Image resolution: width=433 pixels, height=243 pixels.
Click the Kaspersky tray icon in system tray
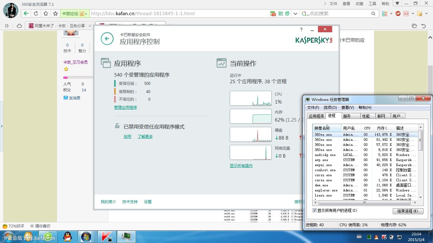coord(384,237)
